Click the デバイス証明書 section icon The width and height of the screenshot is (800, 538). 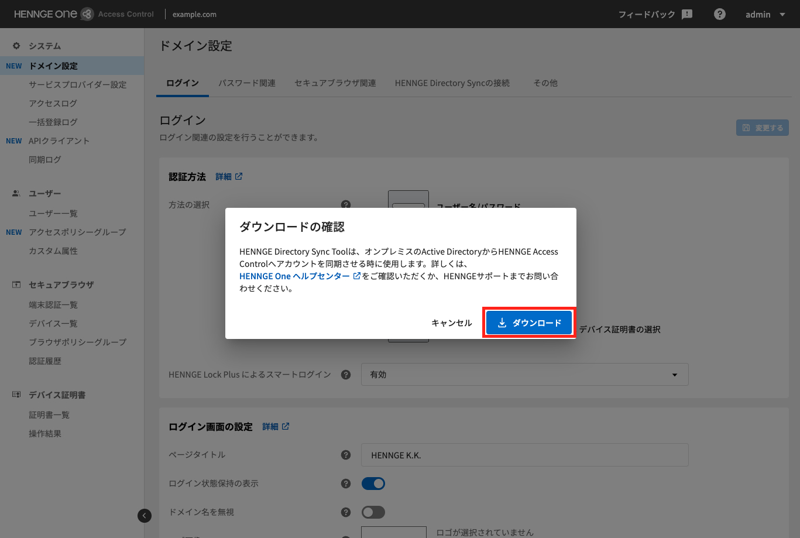(x=16, y=395)
